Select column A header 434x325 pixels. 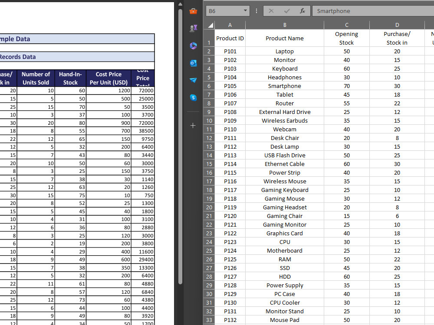pos(230,25)
